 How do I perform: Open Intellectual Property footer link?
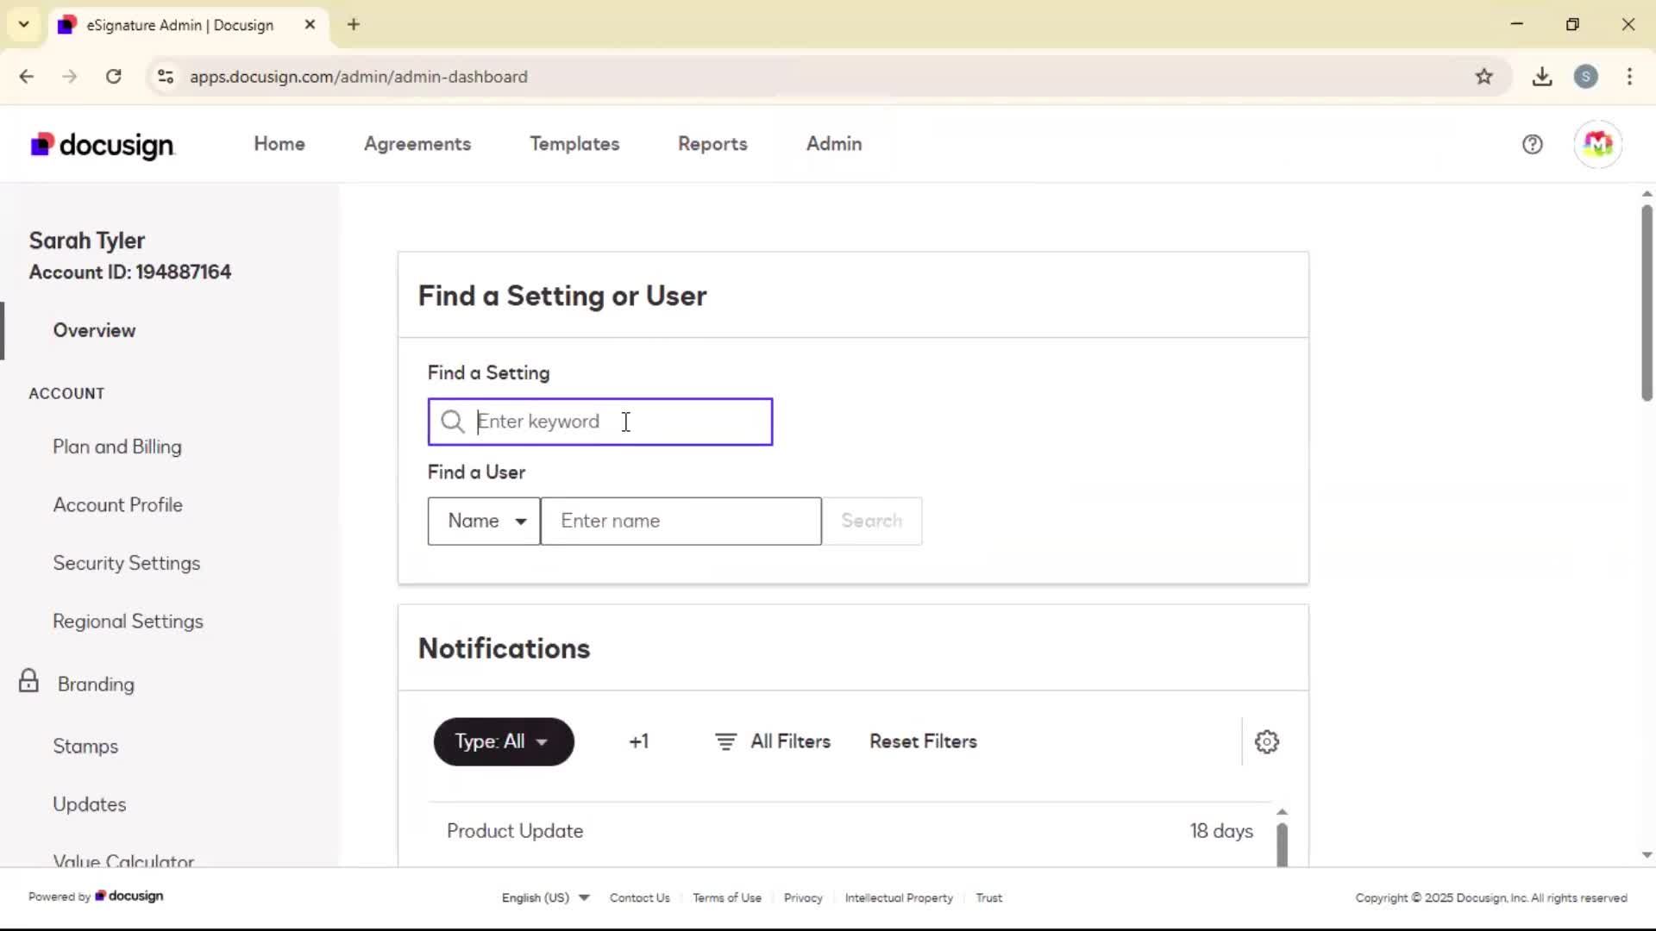(x=899, y=897)
